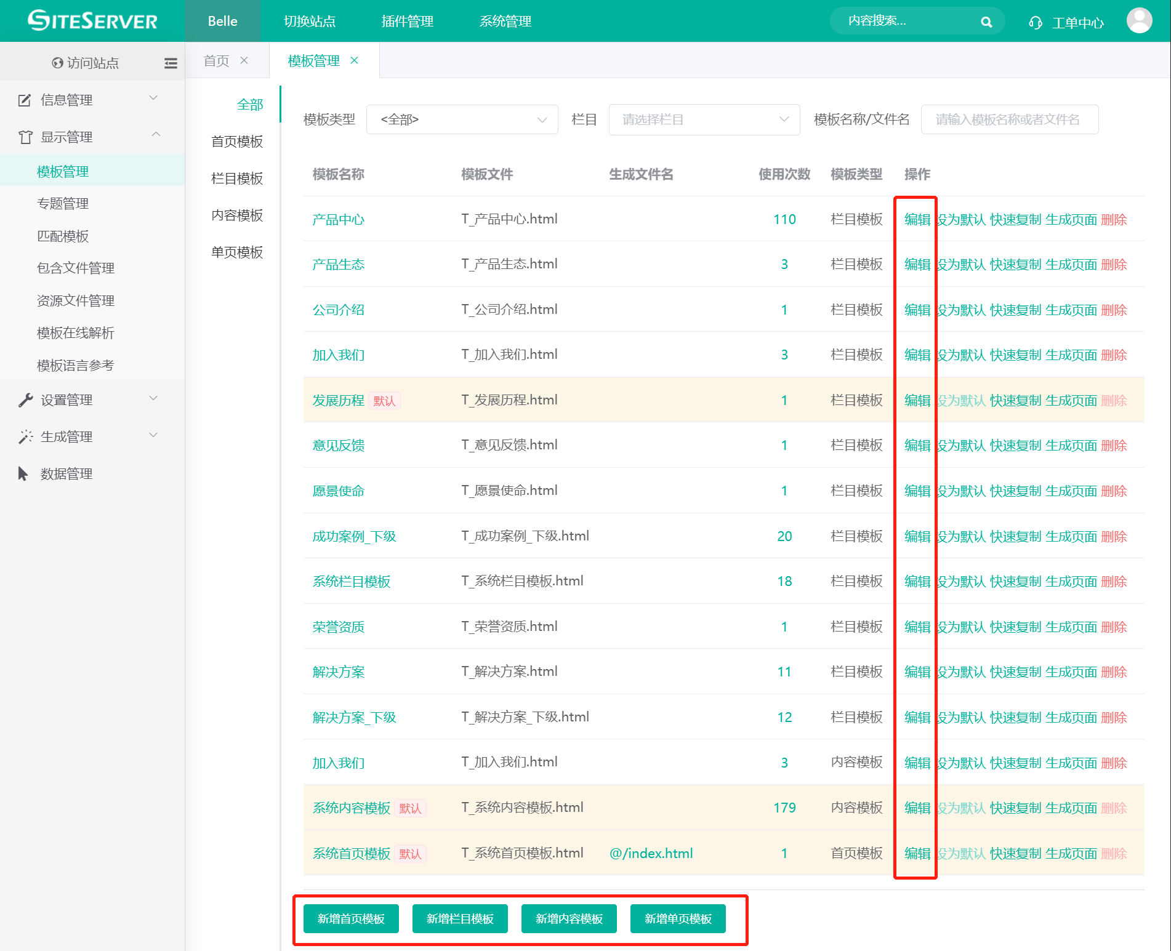Click the globe icon for 访问站点

pyautogui.click(x=57, y=63)
